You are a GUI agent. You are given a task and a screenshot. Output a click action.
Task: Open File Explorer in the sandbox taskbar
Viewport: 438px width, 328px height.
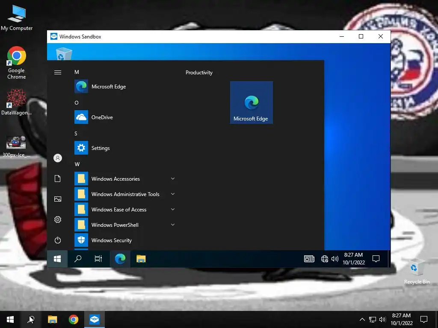point(141,259)
